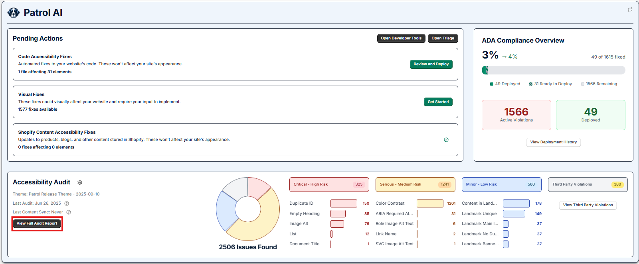Open the View Full Audit Report button
Image resolution: width=639 pixels, height=264 pixels.
tap(37, 223)
